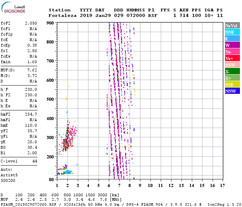242x207 pixels.
Task: Click the Jan29 date in header
Action: (103, 16)
